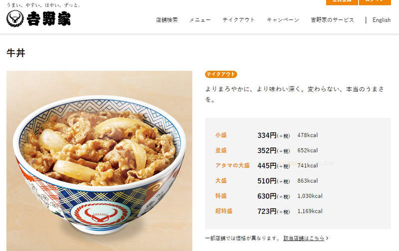Open the メニュー navigation item

(200, 20)
